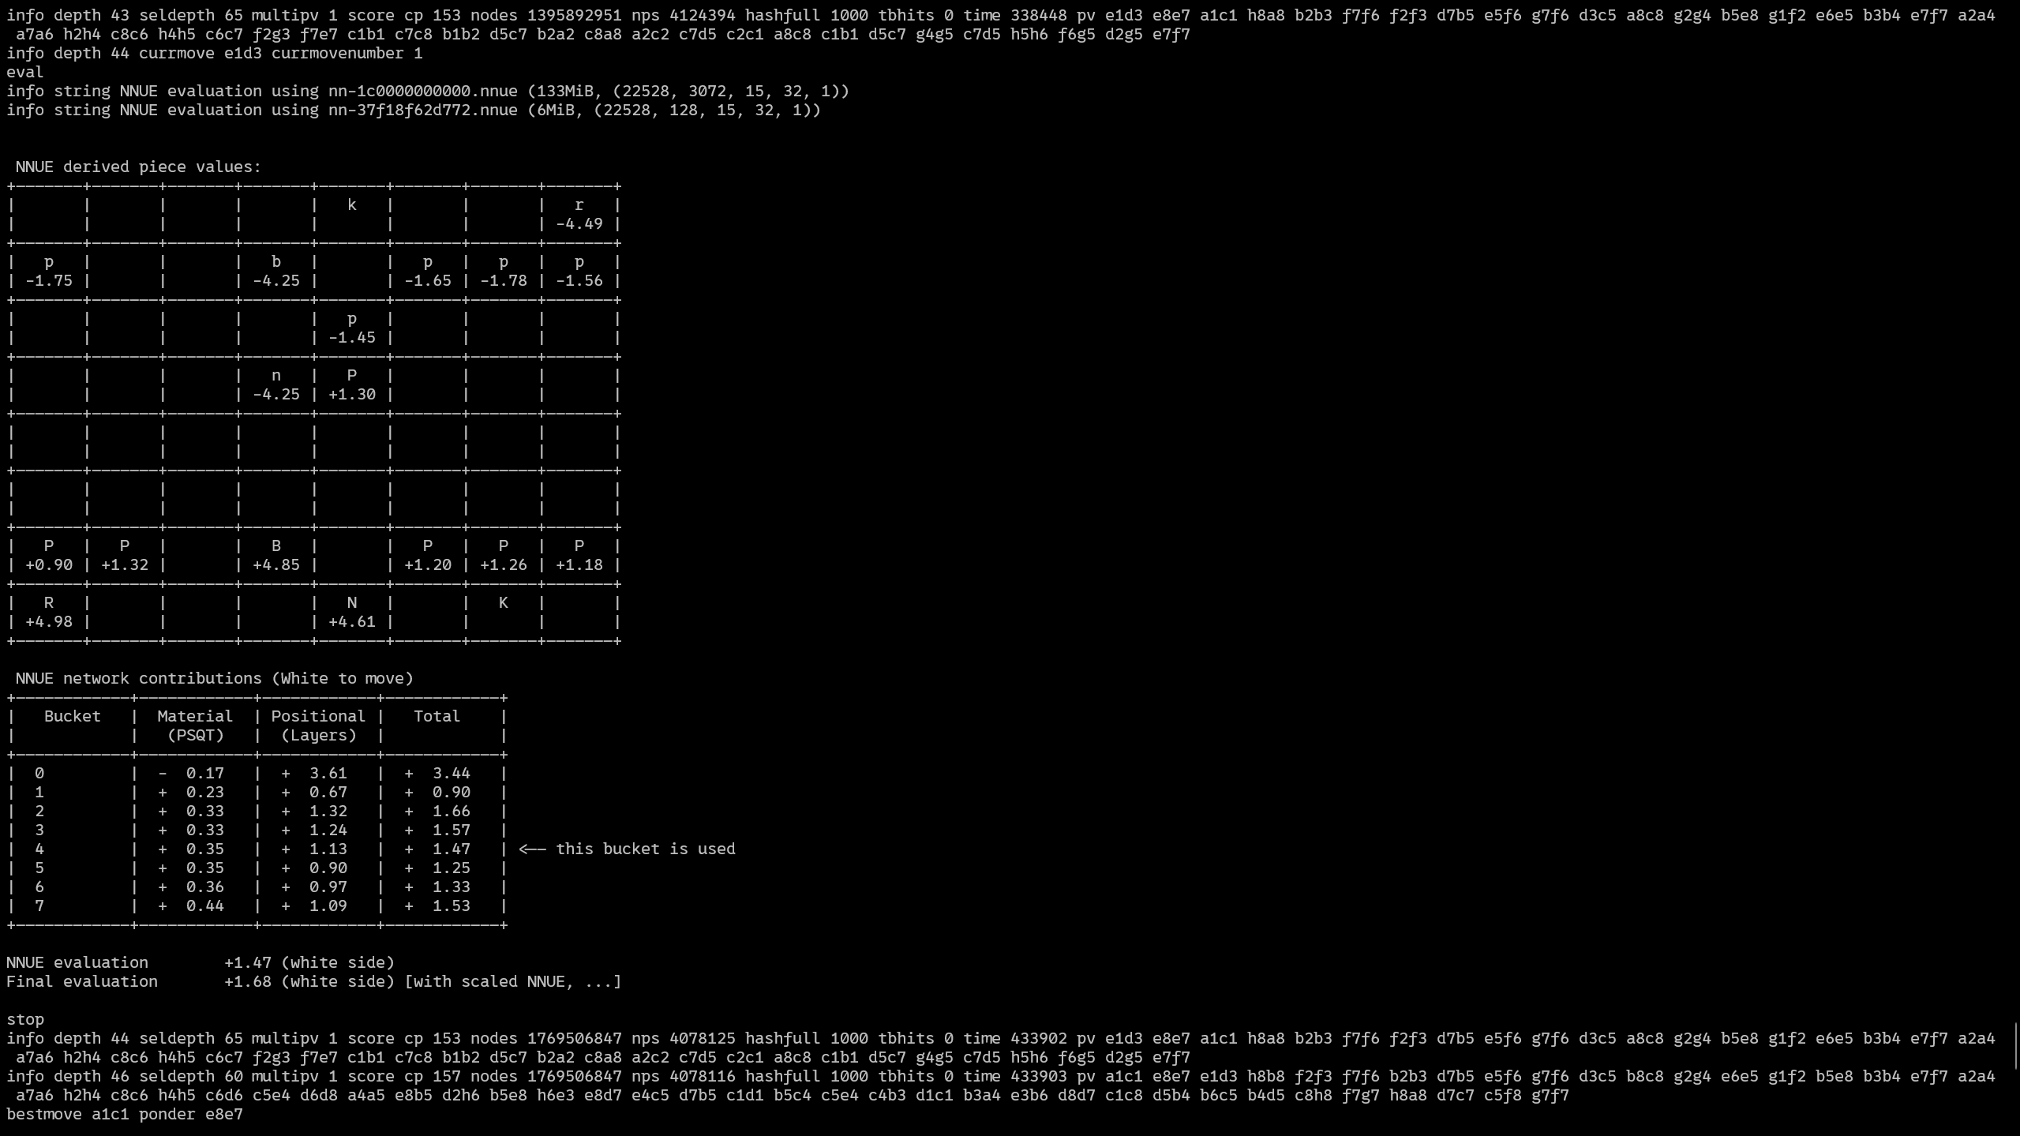Viewport: 2020px width, 1136px height.
Task: Click the black bishop 'b' letter
Action: (276, 261)
